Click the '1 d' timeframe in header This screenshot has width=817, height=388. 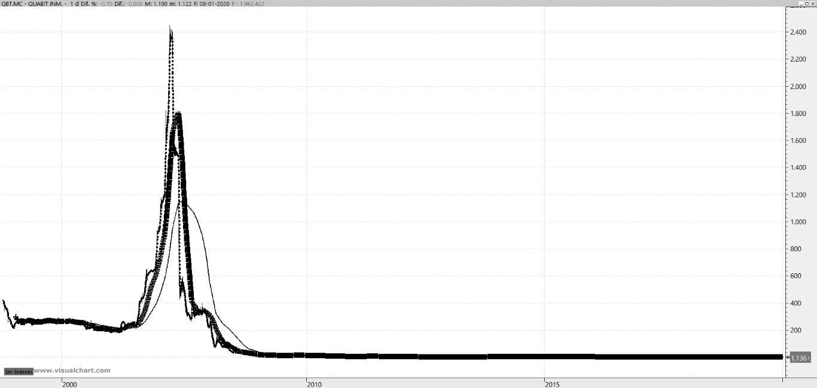74,4
